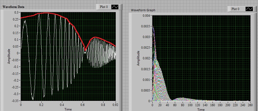This screenshot has width=258, height=111.
Task: Select the 0.004 y-axis maximum on Waveform Graph
Action: coord(147,15)
